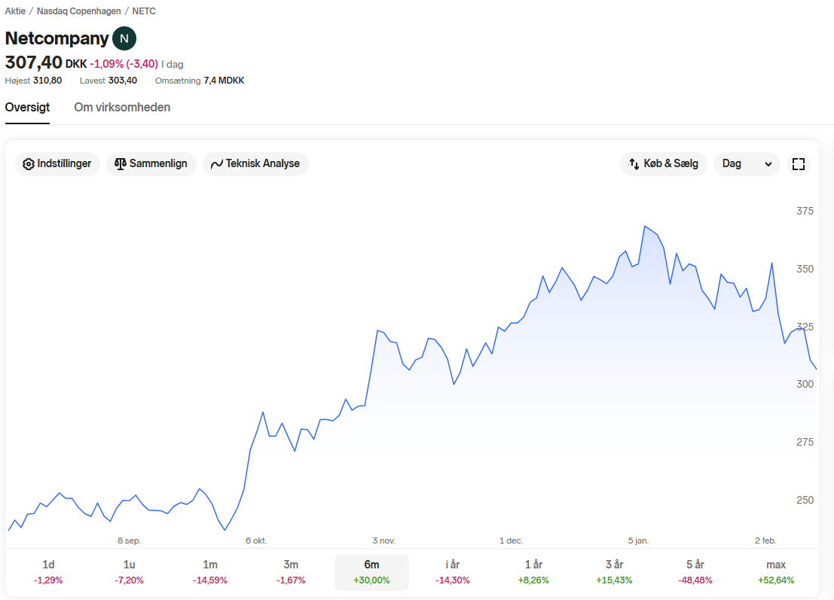Image resolution: width=834 pixels, height=600 pixels.
Task: Click the 2 feb. date label
Action: coord(765,541)
